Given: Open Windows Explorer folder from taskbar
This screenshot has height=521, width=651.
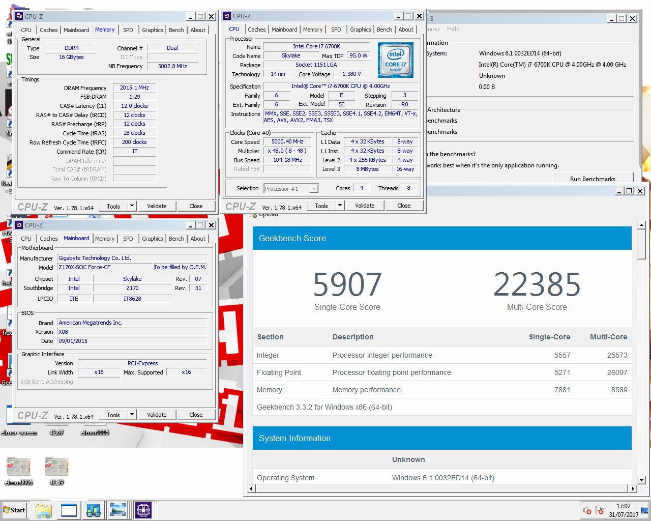Looking at the screenshot, I should tap(44, 510).
